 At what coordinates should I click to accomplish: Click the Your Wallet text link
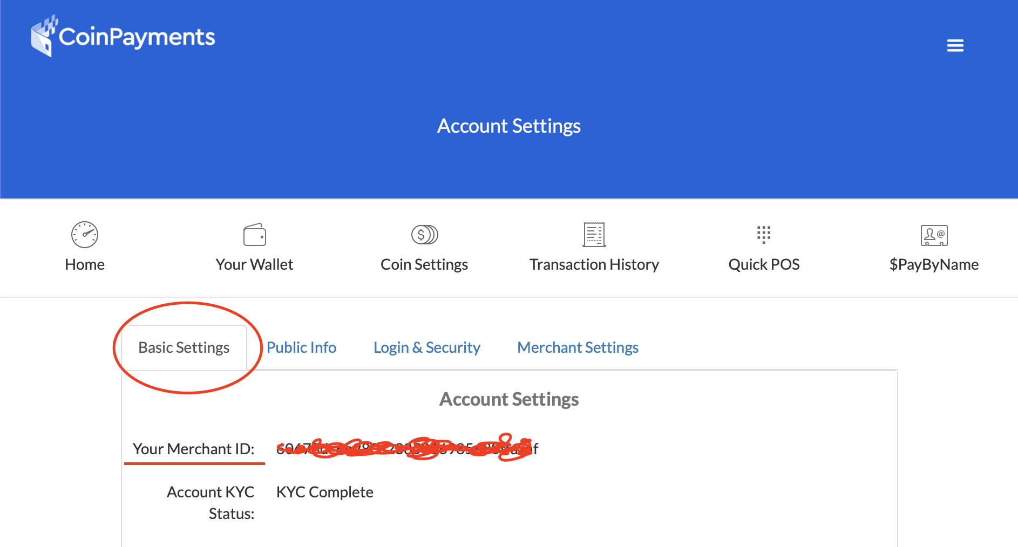click(254, 264)
